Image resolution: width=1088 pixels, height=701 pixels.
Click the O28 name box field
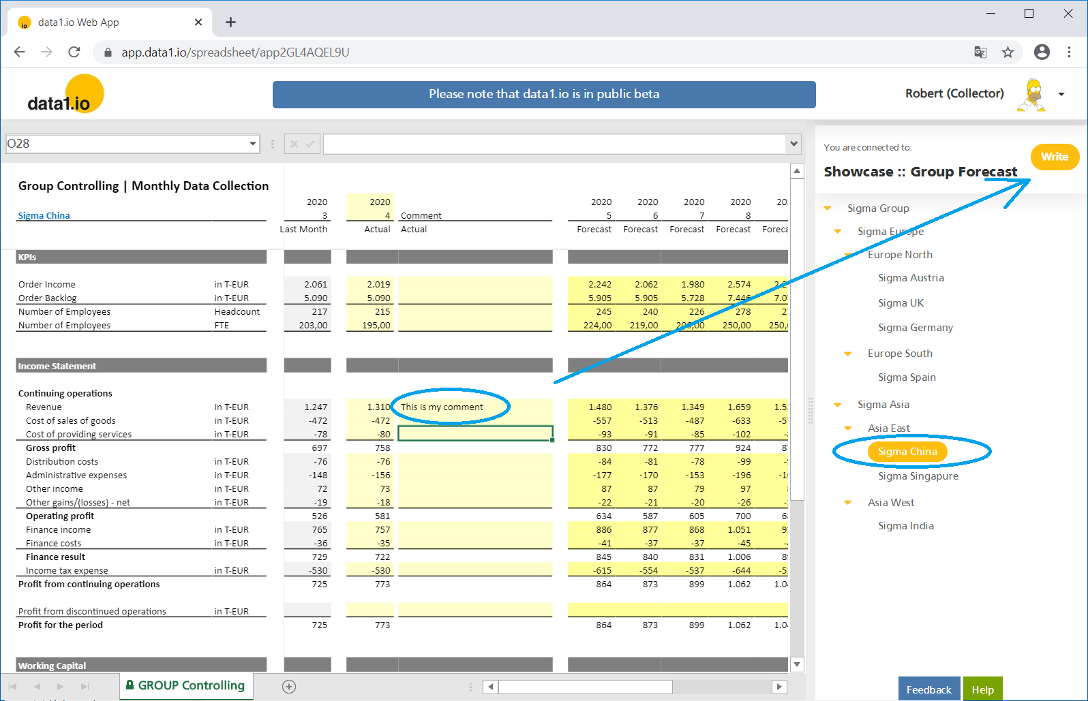coord(127,144)
